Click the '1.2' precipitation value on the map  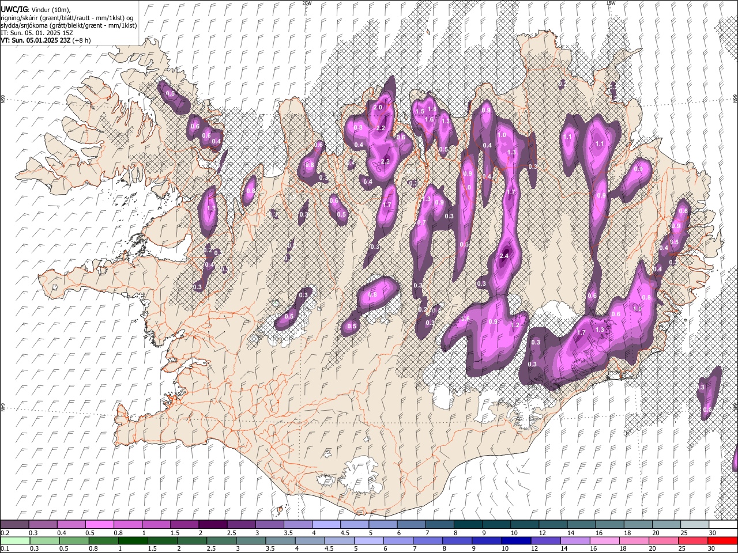point(515,325)
